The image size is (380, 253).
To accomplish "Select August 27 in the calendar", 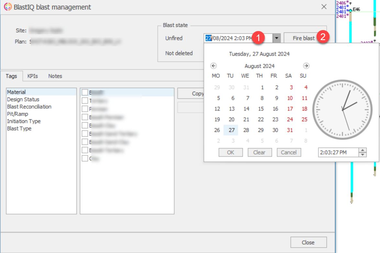I will click(231, 130).
